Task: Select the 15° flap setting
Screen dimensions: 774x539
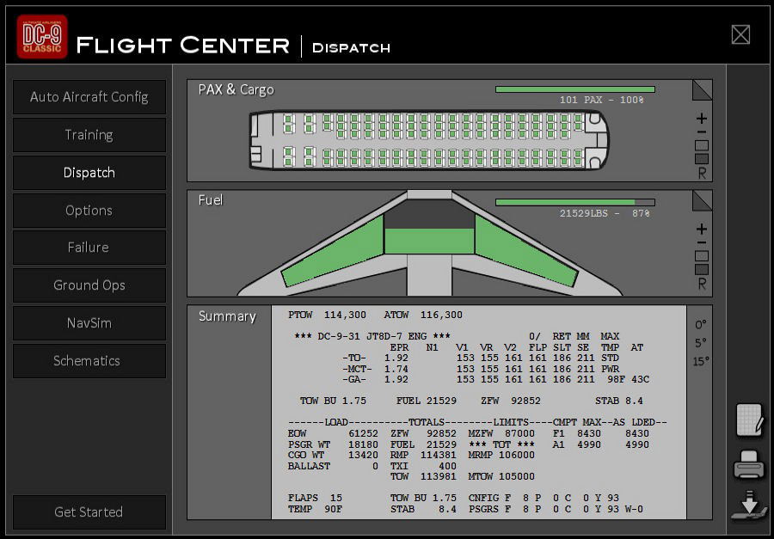Action: coord(701,361)
